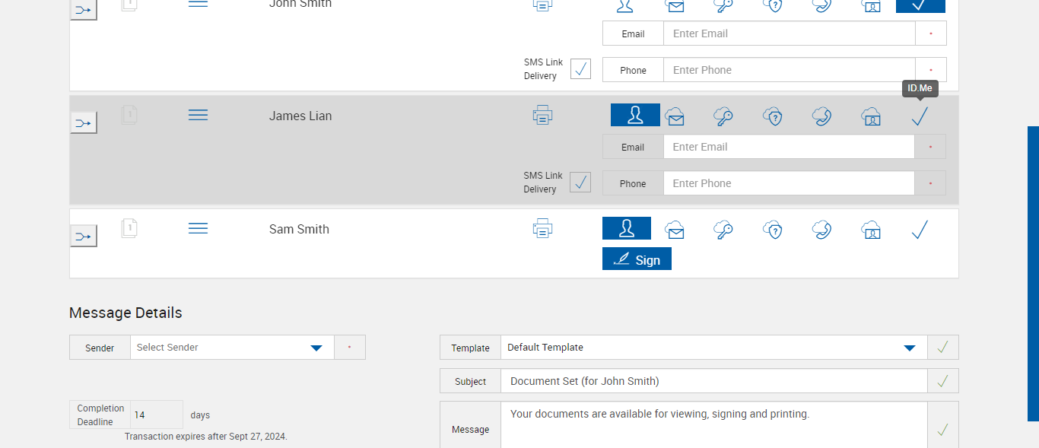Screen dimensions: 1039x448
Task: Click the Completion Deadline days field
Action: click(157, 415)
